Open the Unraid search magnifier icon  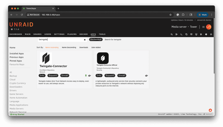tap(172, 34)
